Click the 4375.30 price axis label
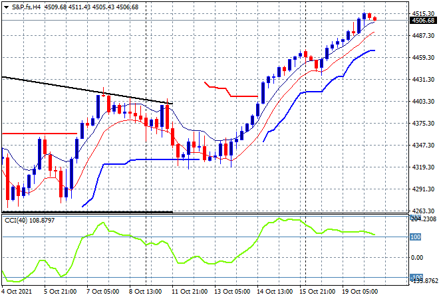This screenshot has height=299, width=439. 423,124
